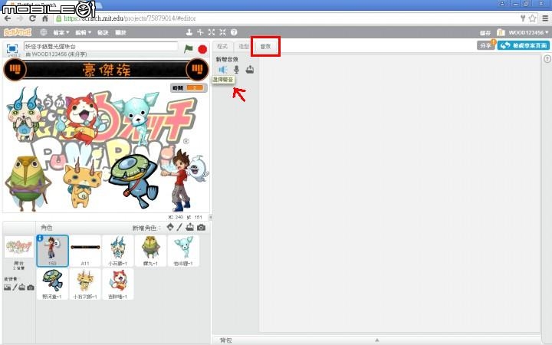Upload a sound from file
Viewport: 552px width, 345px height.
pyautogui.click(x=250, y=69)
